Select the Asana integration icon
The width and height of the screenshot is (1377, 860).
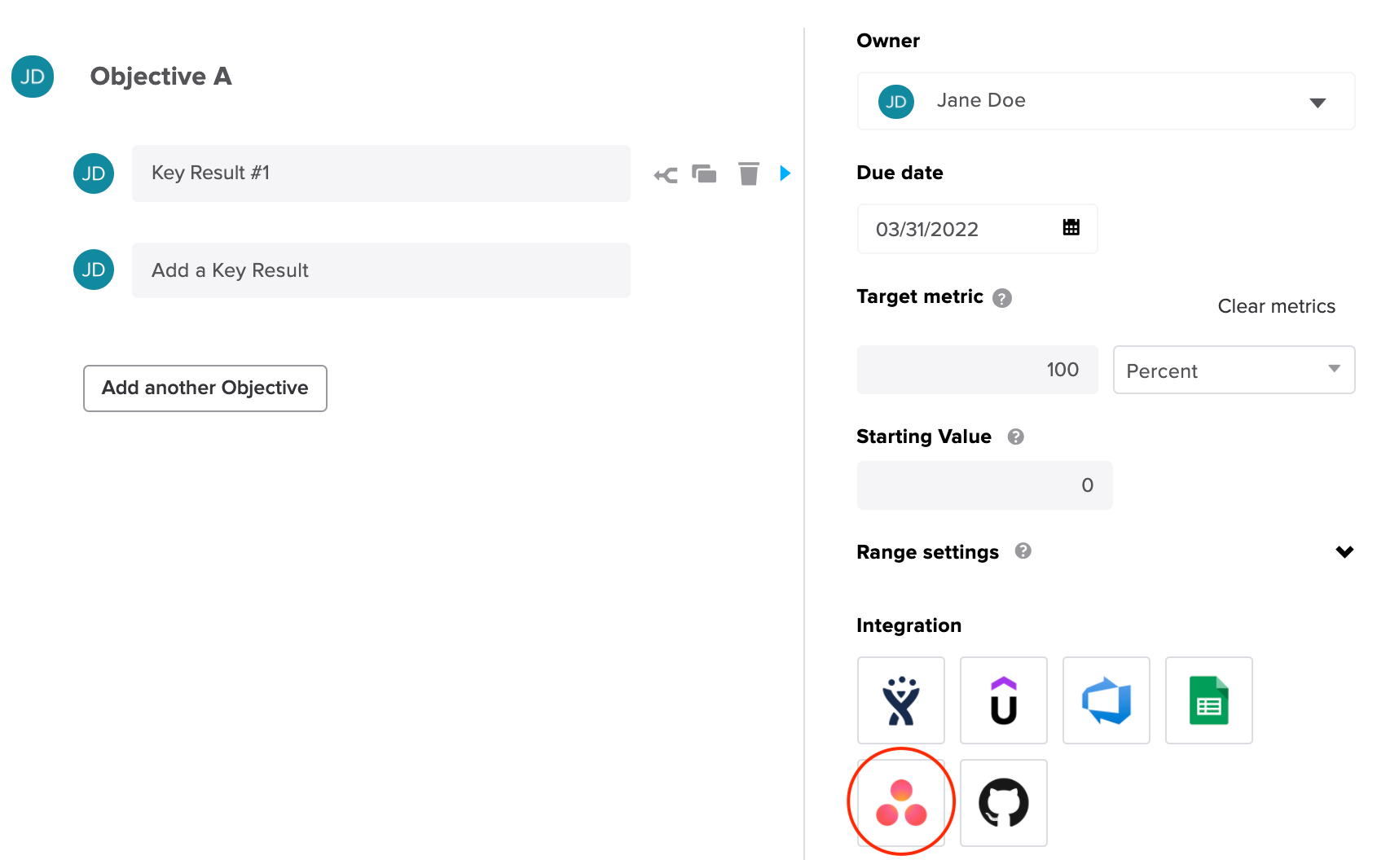(901, 803)
